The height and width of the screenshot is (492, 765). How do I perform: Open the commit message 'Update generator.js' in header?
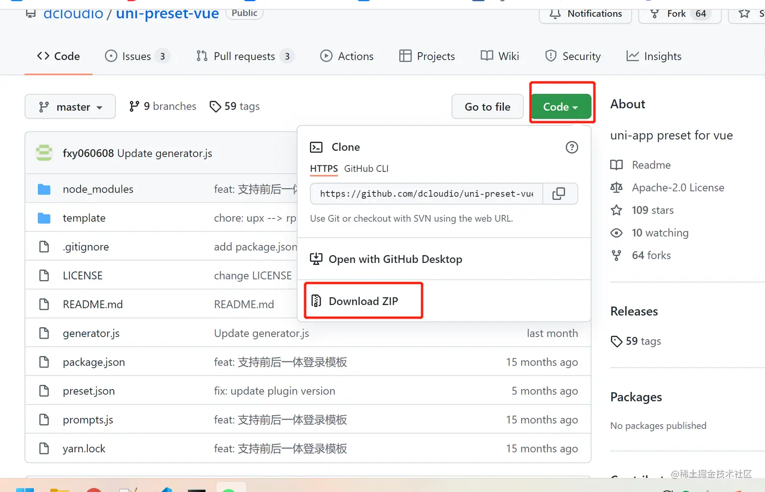click(165, 153)
